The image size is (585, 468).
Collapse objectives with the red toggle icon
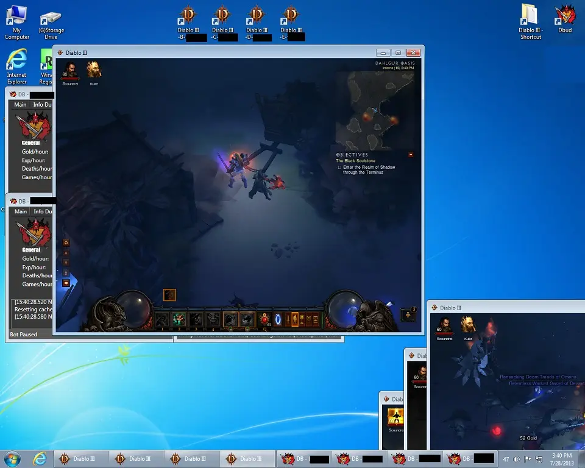click(411, 154)
